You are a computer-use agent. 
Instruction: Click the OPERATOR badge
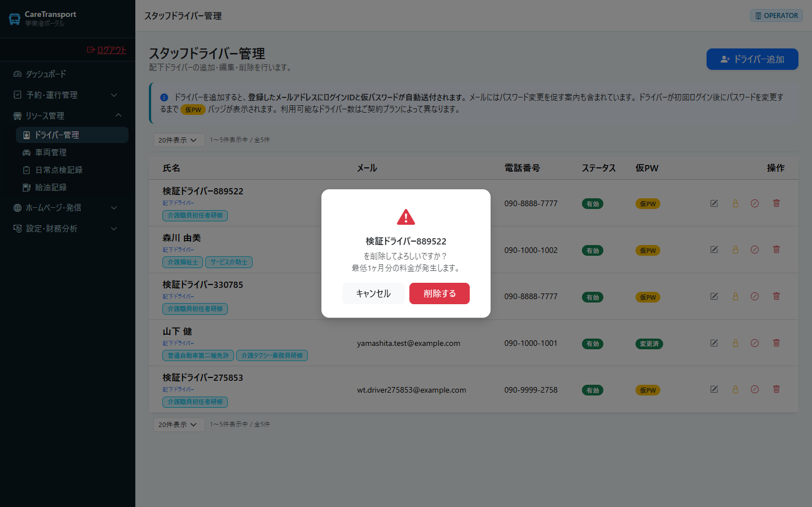click(x=776, y=16)
